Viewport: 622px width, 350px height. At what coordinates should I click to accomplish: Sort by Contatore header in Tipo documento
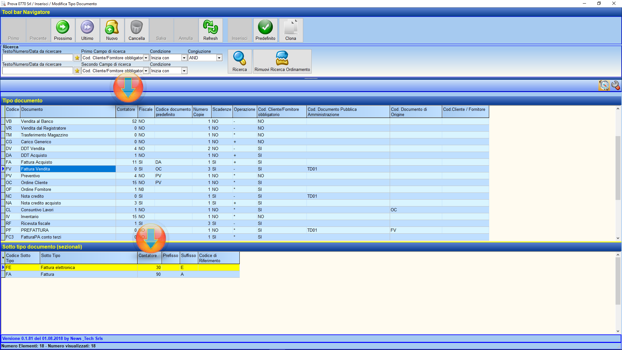click(x=127, y=112)
